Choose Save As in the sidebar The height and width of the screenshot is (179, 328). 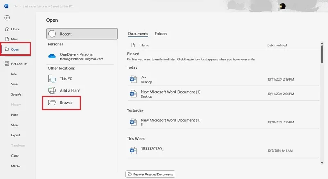16,94
